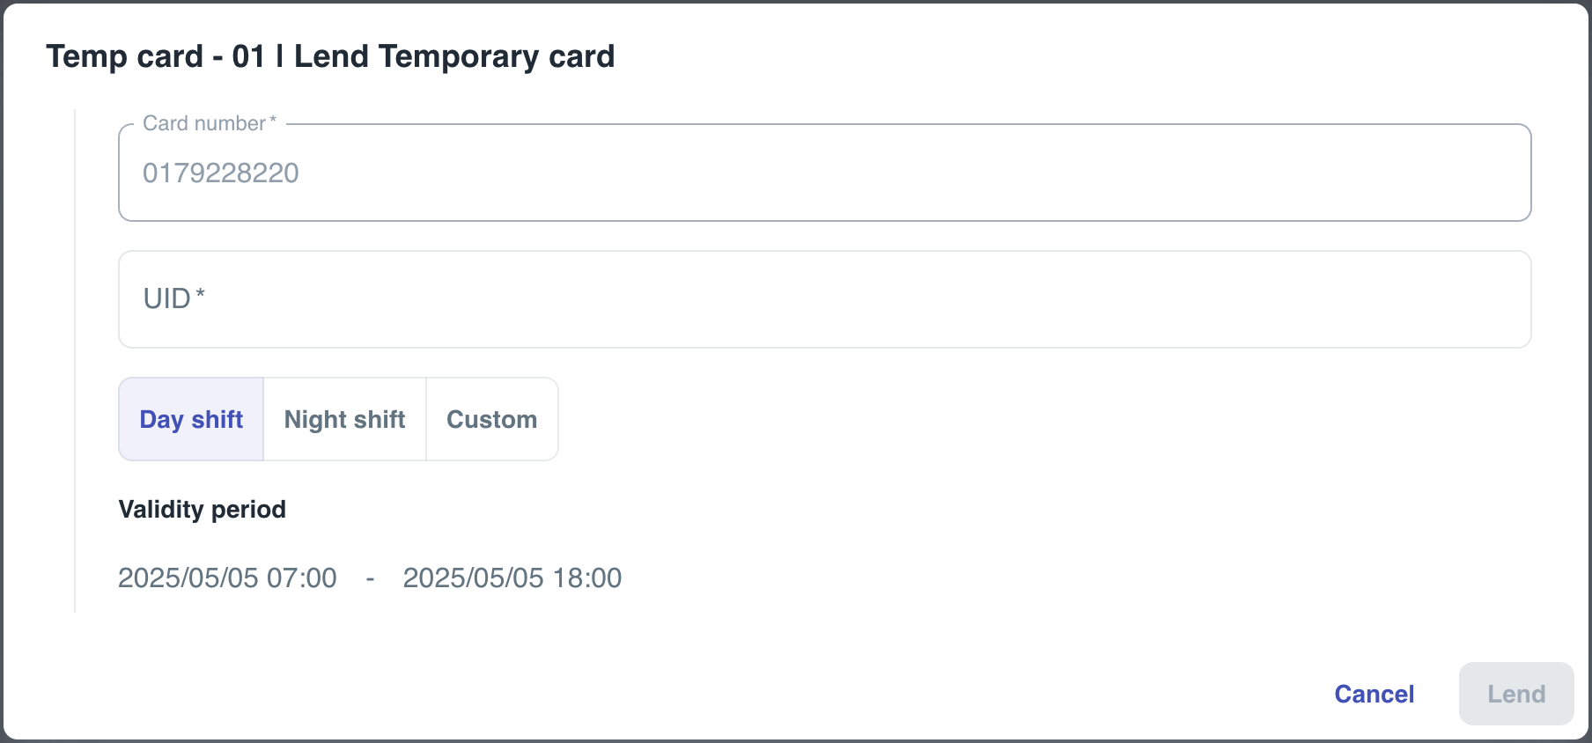
Task: Click the dash between the validity dates
Action: 370,577
